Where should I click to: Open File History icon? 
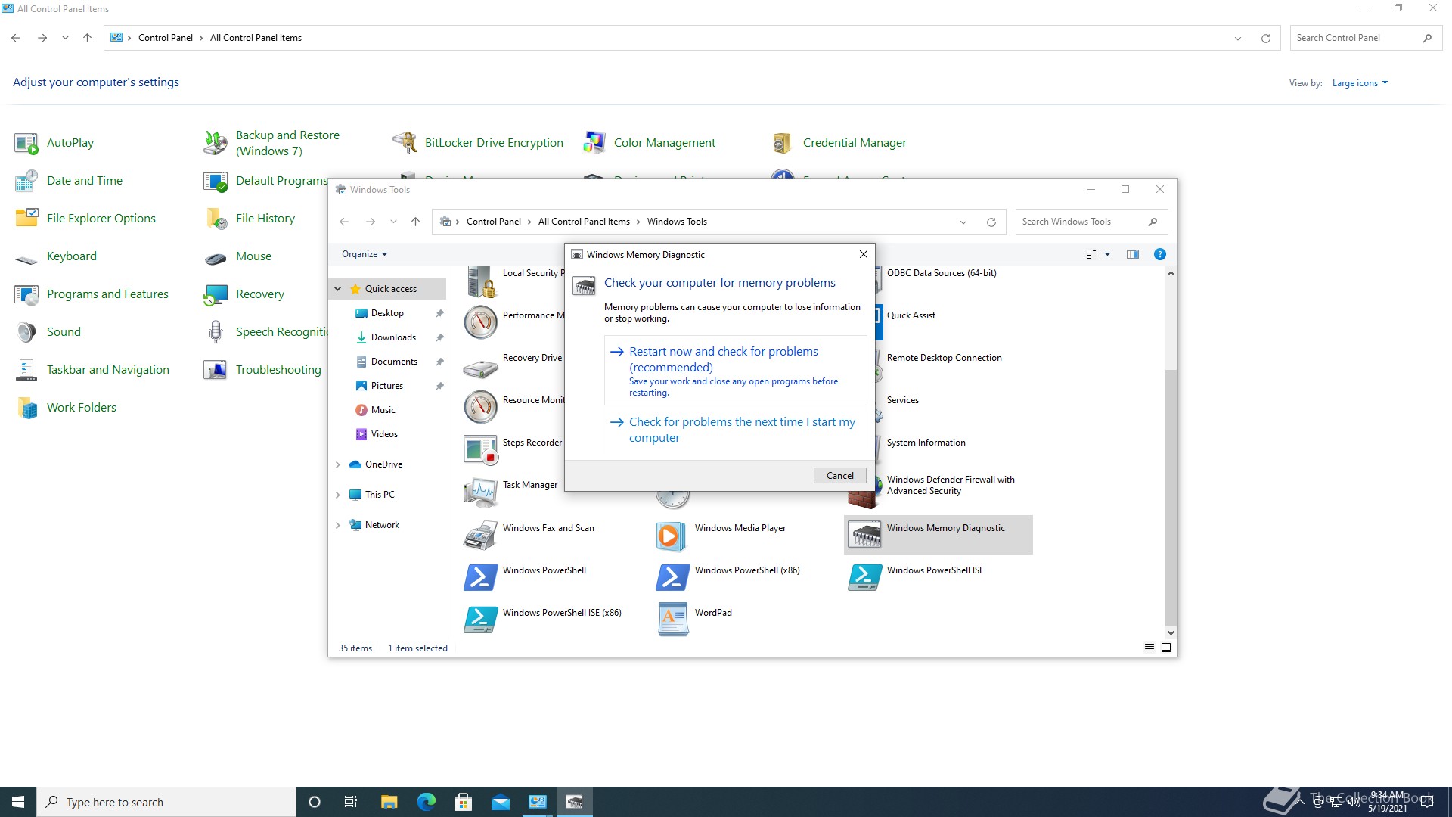pos(216,219)
